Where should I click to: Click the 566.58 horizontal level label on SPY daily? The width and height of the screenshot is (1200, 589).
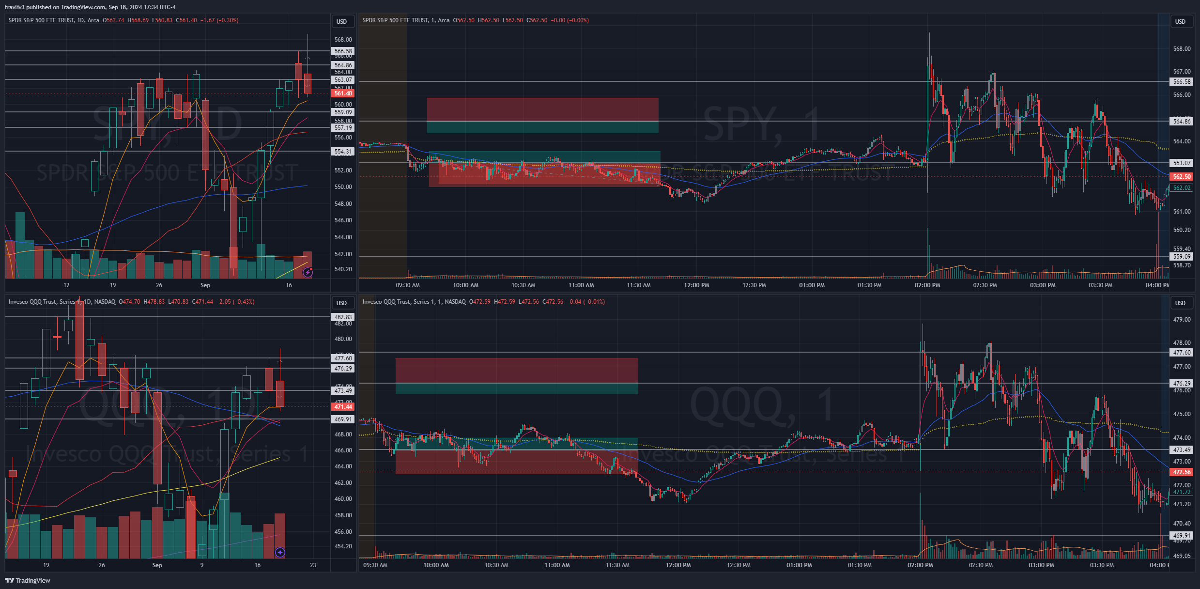[x=343, y=51]
